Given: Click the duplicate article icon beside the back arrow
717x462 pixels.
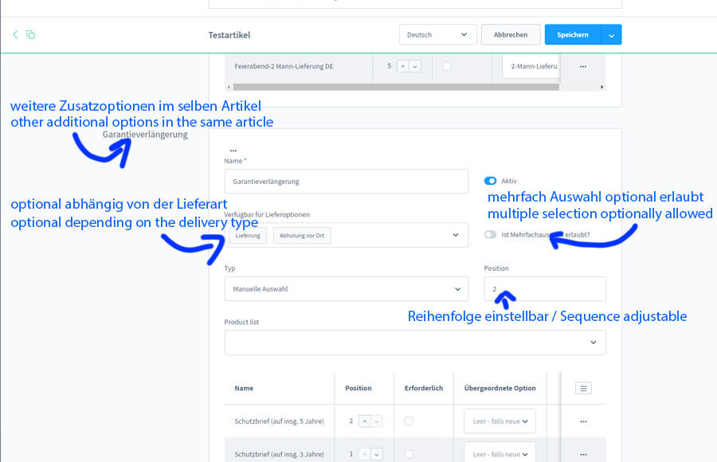Looking at the screenshot, I should pyautogui.click(x=30, y=34).
